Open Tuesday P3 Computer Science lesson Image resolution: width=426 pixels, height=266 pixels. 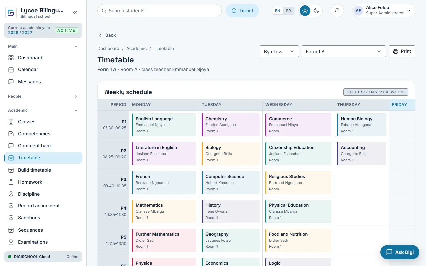pyautogui.click(x=231, y=183)
